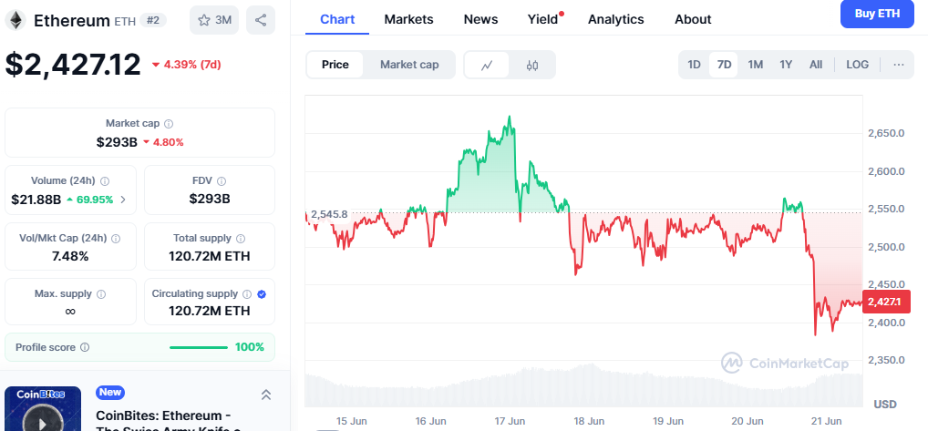The width and height of the screenshot is (928, 431).
Task: Open the About tab
Action: point(693,19)
